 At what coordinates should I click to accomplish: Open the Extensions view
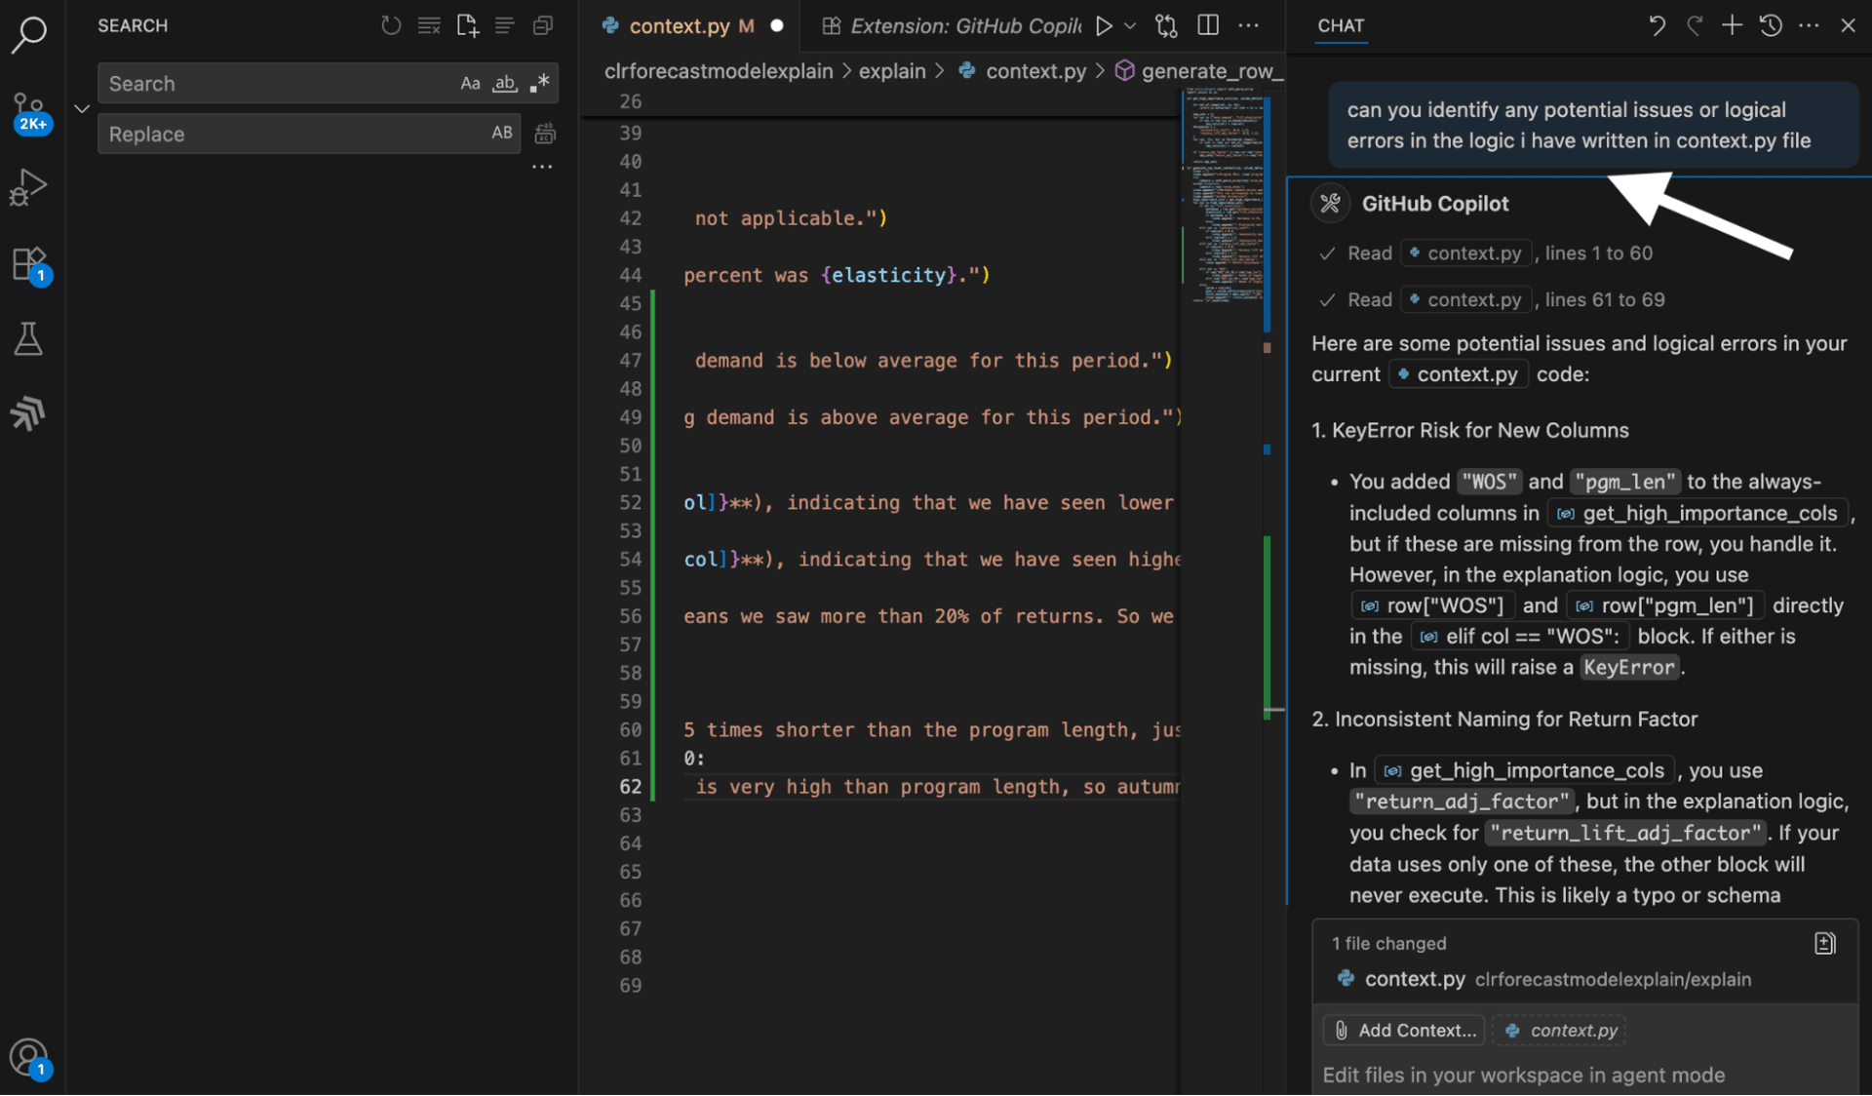(28, 264)
